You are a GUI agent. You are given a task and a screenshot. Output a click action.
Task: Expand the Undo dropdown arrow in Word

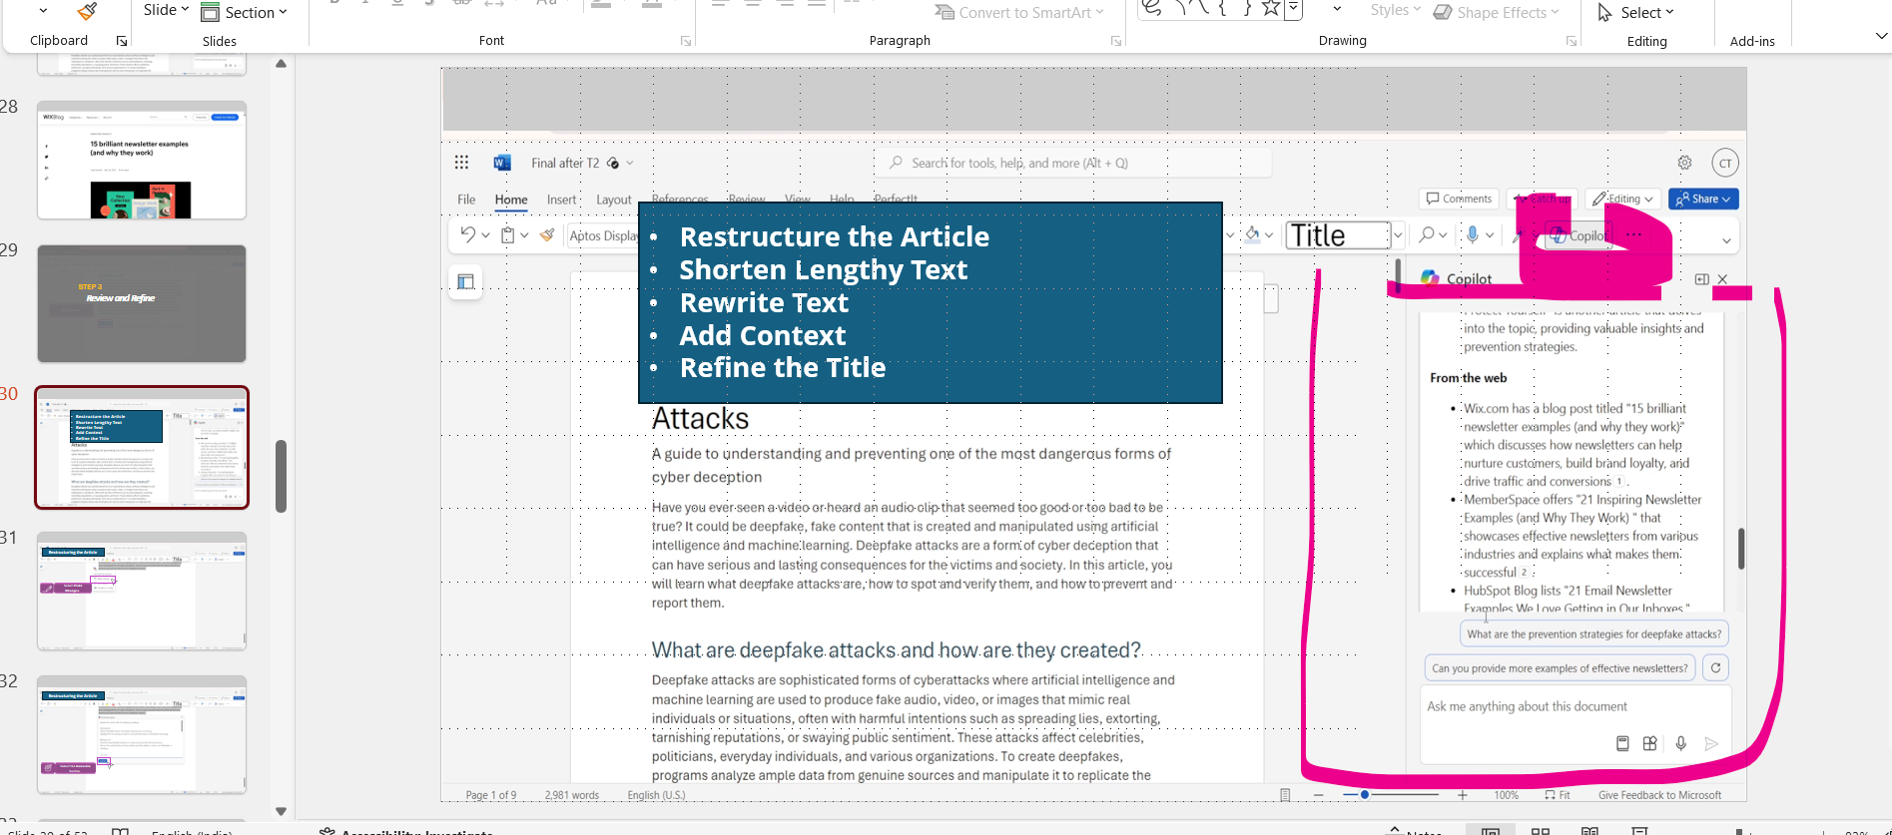click(486, 235)
